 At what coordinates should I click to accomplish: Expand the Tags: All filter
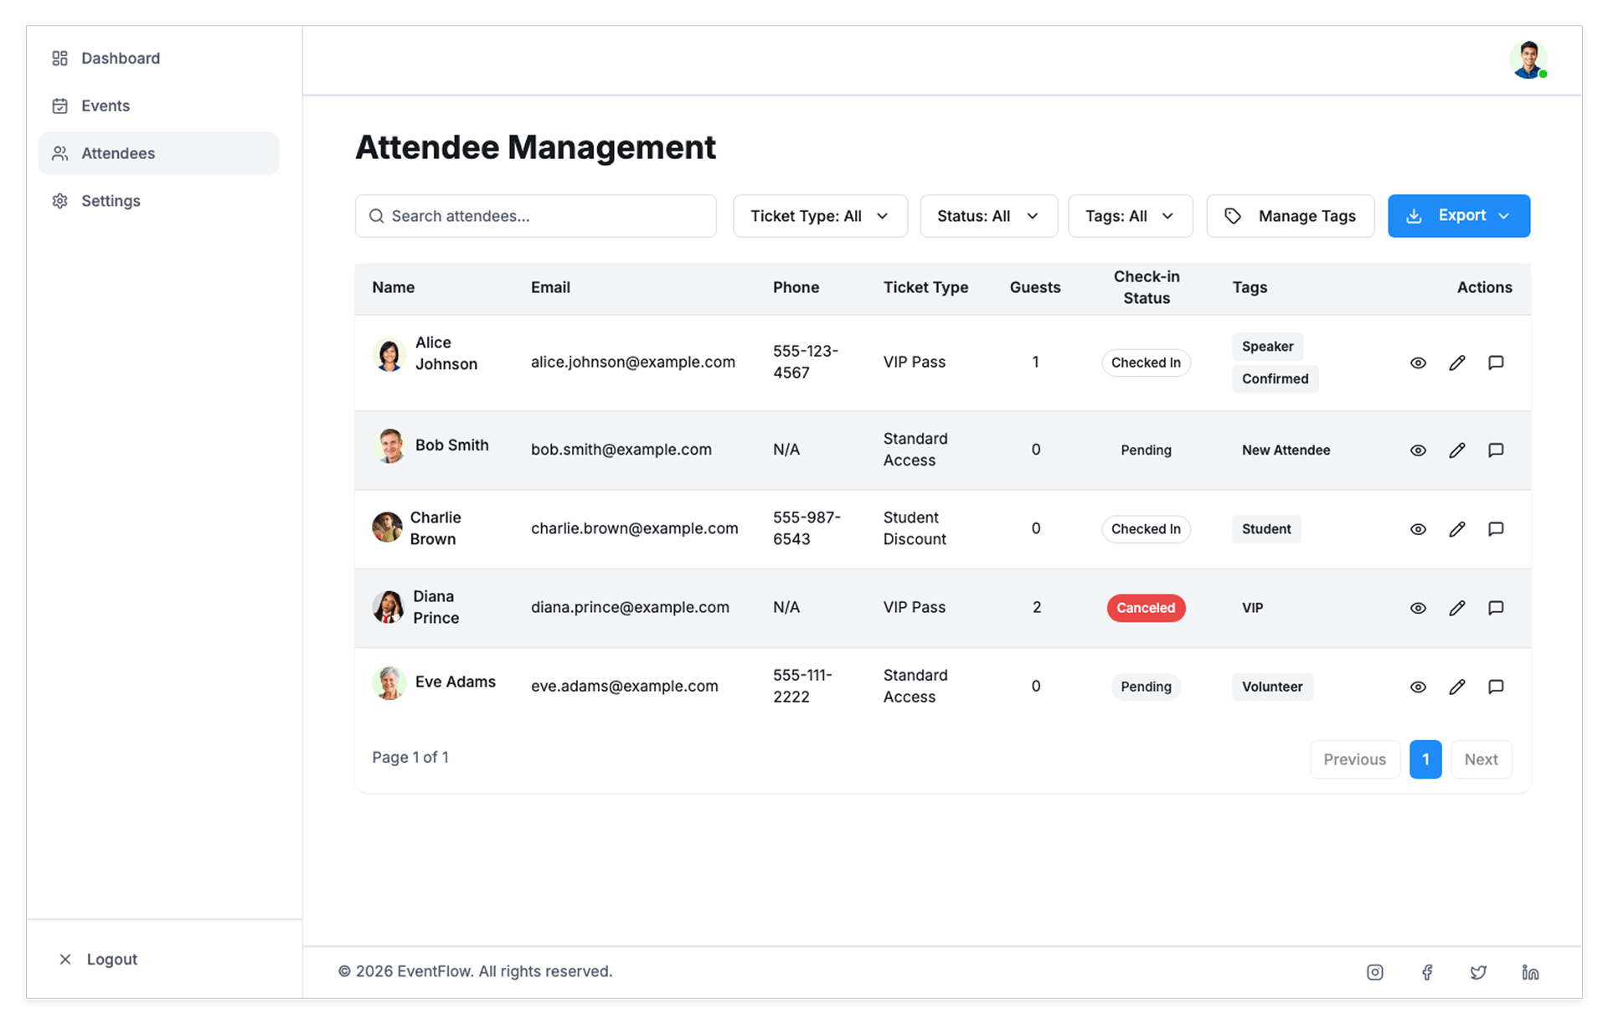click(x=1130, y=216)
